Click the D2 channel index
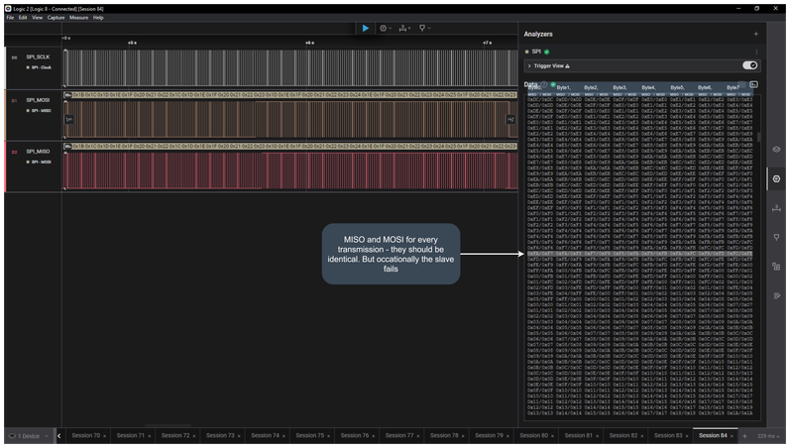The width and height of the screenshot is (790, 448). [14, 152]
